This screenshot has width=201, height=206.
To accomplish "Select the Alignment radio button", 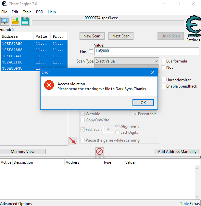I will coord(117,126).
